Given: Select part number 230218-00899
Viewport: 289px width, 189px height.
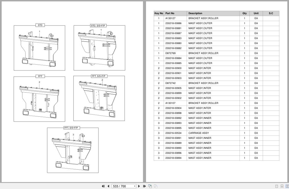Looking at the screenshot, I should (x=173, y=93).
